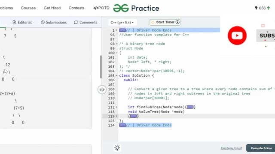This screenshot has height=154, width=275.
Task: Collapse the struct brace at line 100
Action: [116, 53]
